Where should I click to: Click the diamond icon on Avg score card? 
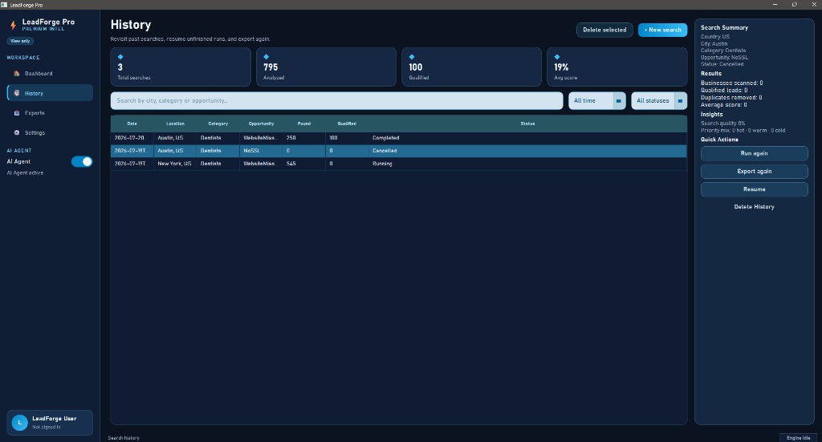[557, 57]
